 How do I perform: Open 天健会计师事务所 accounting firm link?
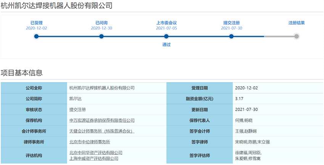[102, 131]
